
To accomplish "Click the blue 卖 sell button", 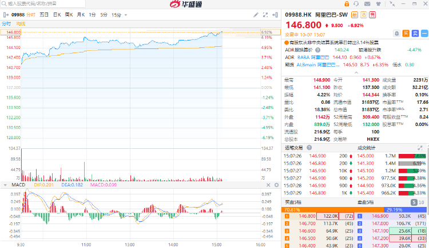I will 415,34.
